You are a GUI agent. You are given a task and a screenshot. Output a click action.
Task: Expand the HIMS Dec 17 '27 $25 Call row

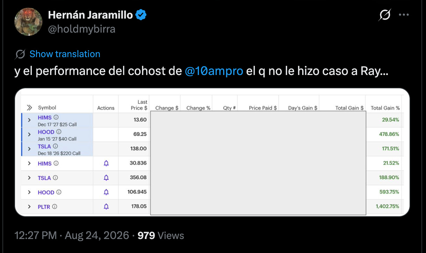pos(29,120)
